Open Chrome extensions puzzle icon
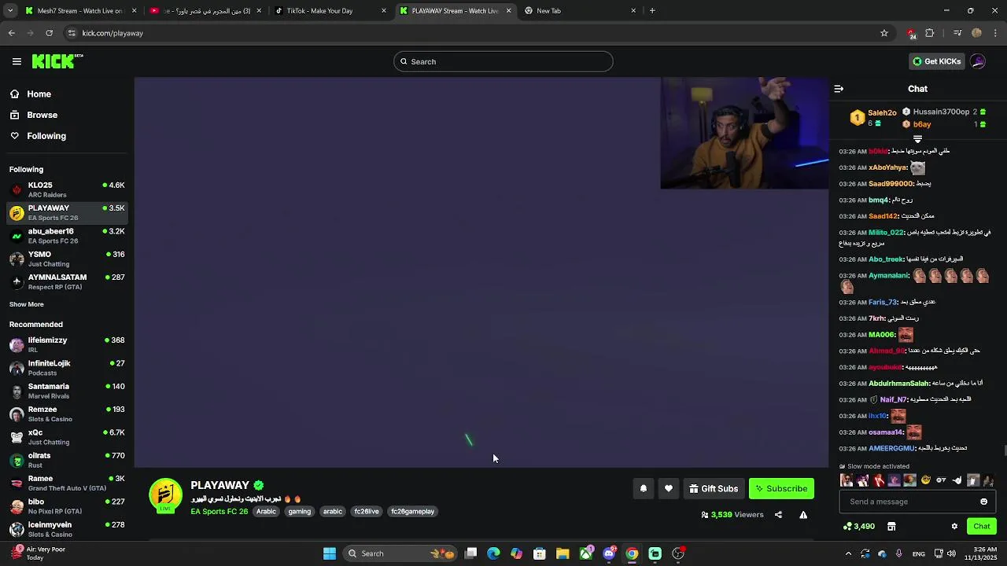This screenshot has height=566, width=1007. click(x=930, y=33)
